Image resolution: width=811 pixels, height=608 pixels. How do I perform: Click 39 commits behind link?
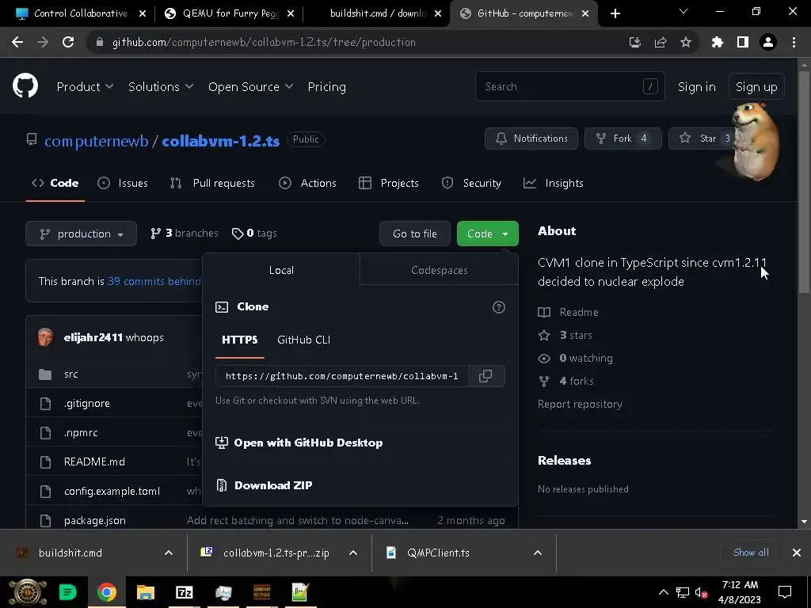(154, 281)
